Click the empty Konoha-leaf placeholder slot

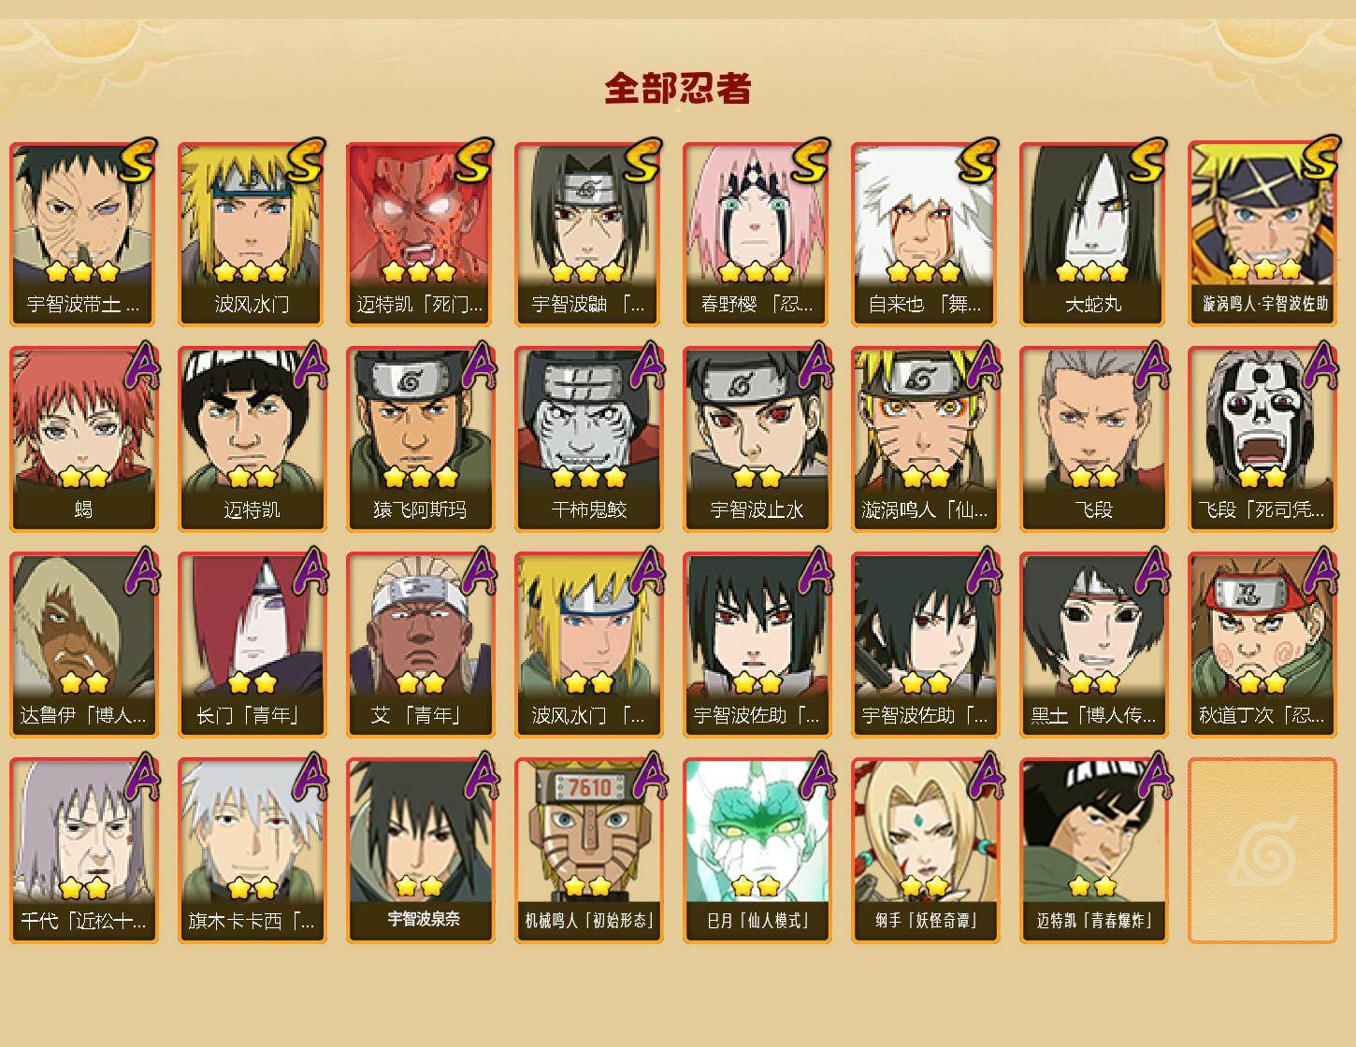click(x=1262, y=851)
